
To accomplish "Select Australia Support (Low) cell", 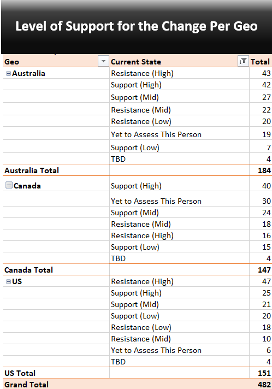I will point(135,148).
